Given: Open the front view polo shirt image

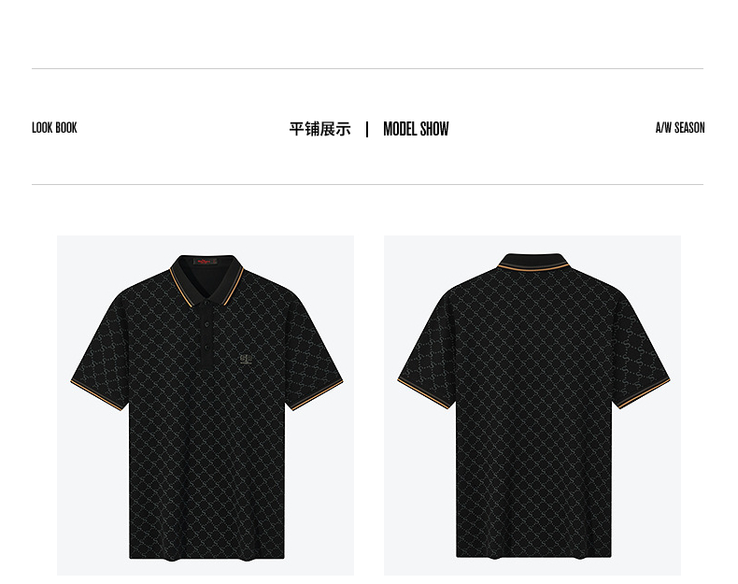Looking at the screenshot, I should pos(206,406).
